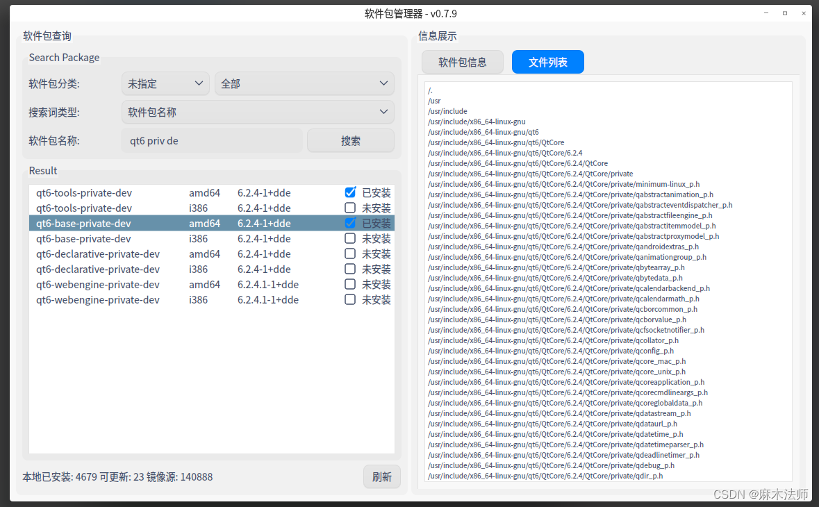Select the qt6-declarative-private-dev i386 row name
The image size is (819, 507).
click(x=98, y=269)
